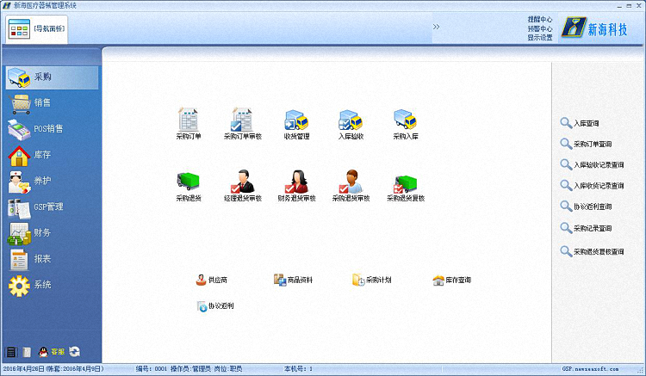Click the 新海科技 company logo
This screenshot has height=376, width=646.
pyautogui.click(x=594, y=28)
